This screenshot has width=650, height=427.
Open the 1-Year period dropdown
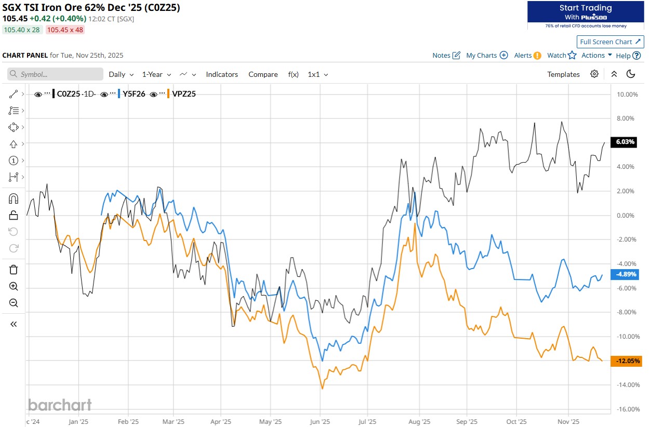pyautogui.click(x=157, y=74)
